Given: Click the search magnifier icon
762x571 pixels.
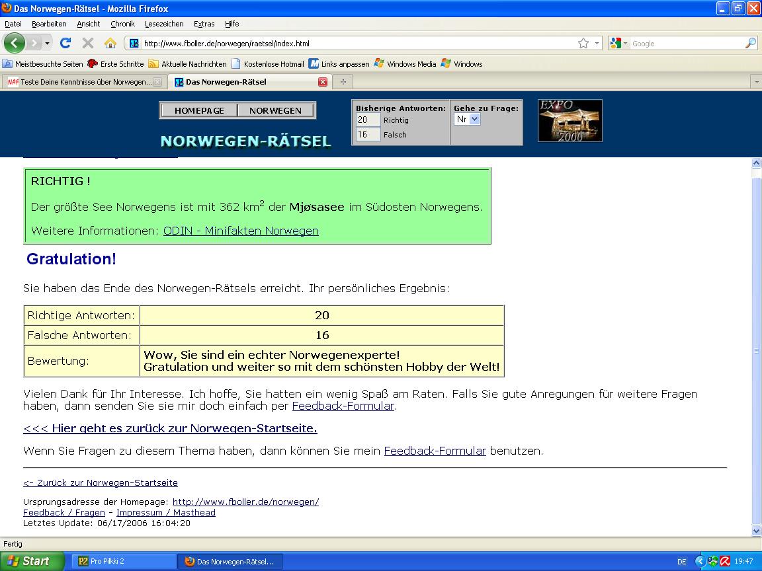Looking at the screenshot, I should [x=750, y=43].
